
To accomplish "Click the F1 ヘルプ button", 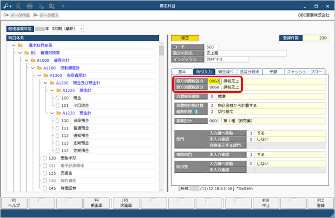I will pos(14,203).
